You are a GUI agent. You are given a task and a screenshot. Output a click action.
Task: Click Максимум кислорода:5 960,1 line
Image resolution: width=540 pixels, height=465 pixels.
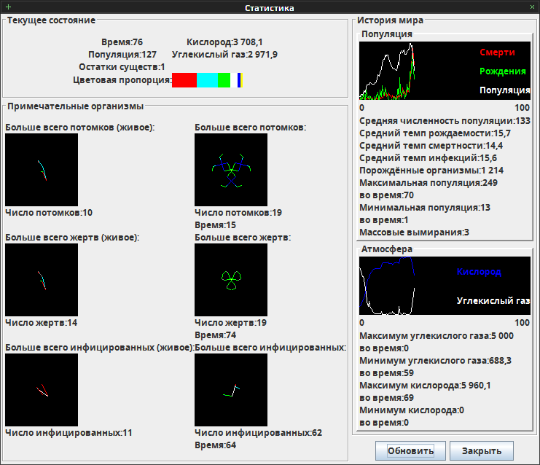[x=425, y=386]
